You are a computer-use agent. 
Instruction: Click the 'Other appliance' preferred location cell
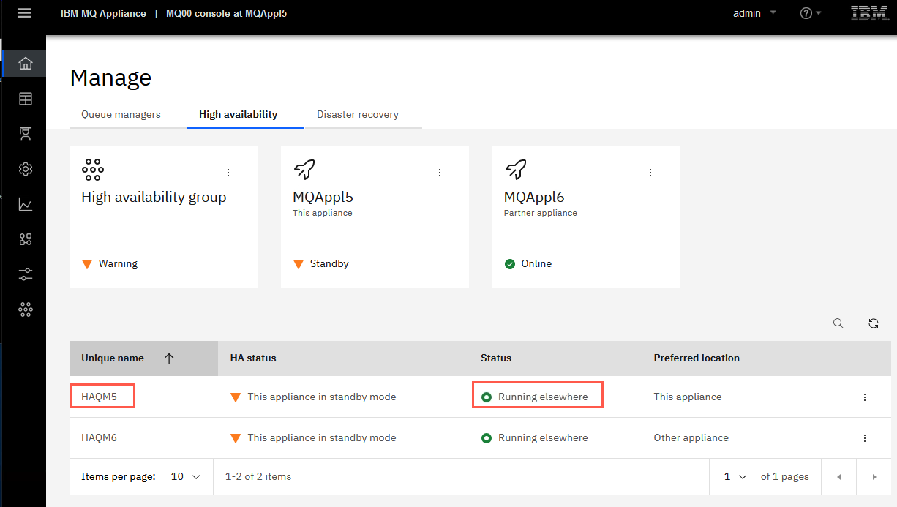(x=691, y=437)
